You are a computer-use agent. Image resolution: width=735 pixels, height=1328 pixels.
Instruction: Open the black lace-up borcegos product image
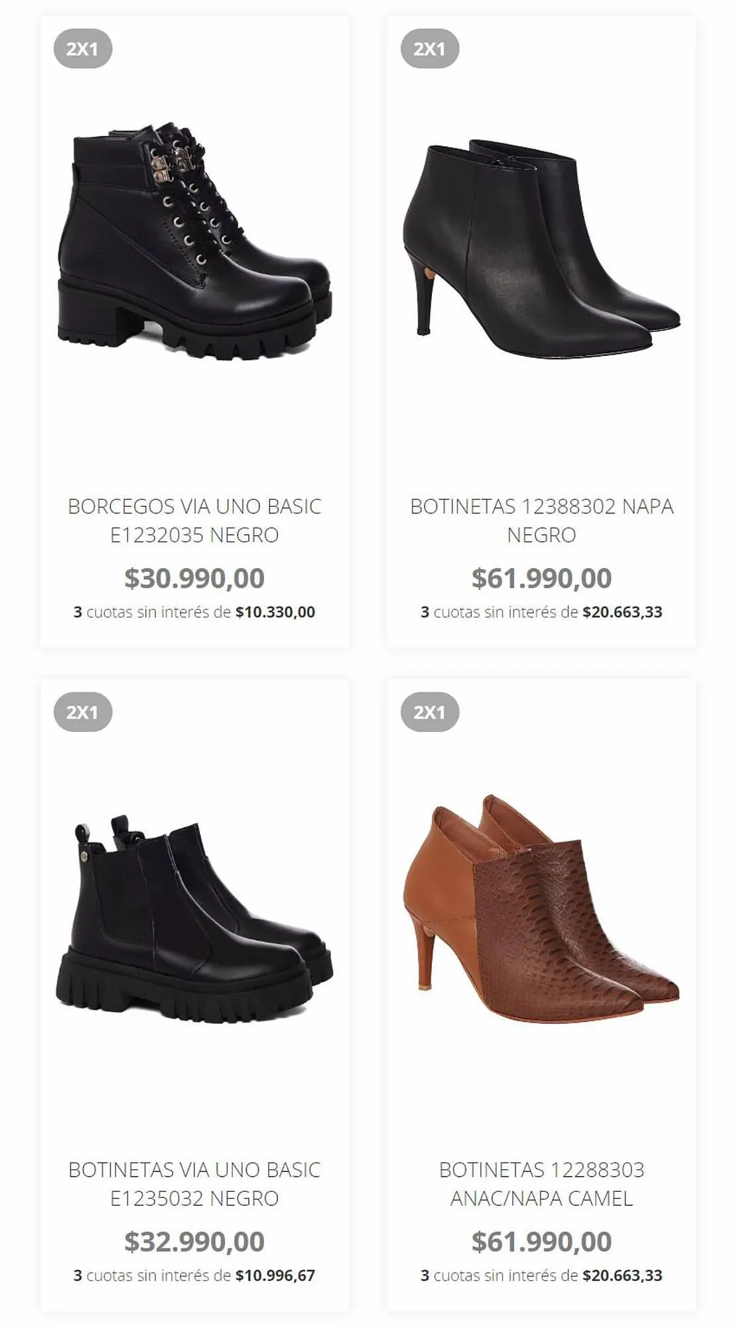pos(194,240)
